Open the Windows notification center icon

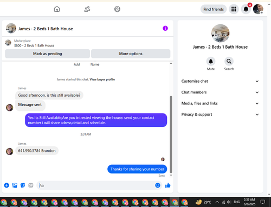(x=263, y=202)
